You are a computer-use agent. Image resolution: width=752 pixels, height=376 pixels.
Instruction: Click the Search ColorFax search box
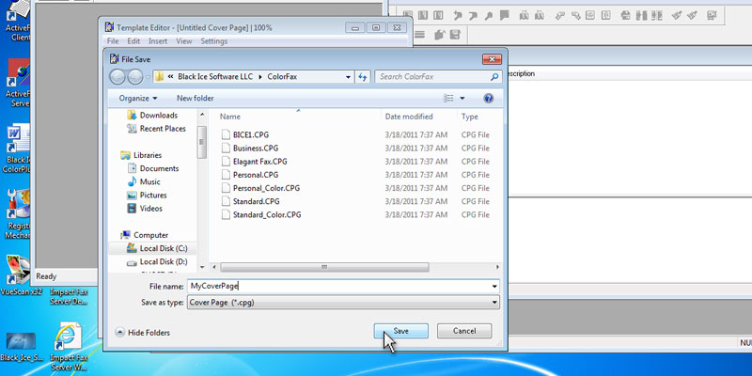coord(436,77)
